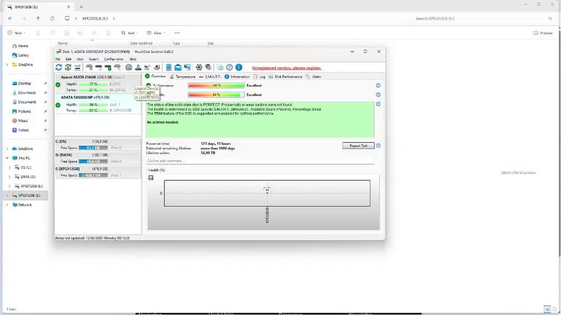
Task: Expand the DATA (D:) drive node
Action: [x=10, y=177]
